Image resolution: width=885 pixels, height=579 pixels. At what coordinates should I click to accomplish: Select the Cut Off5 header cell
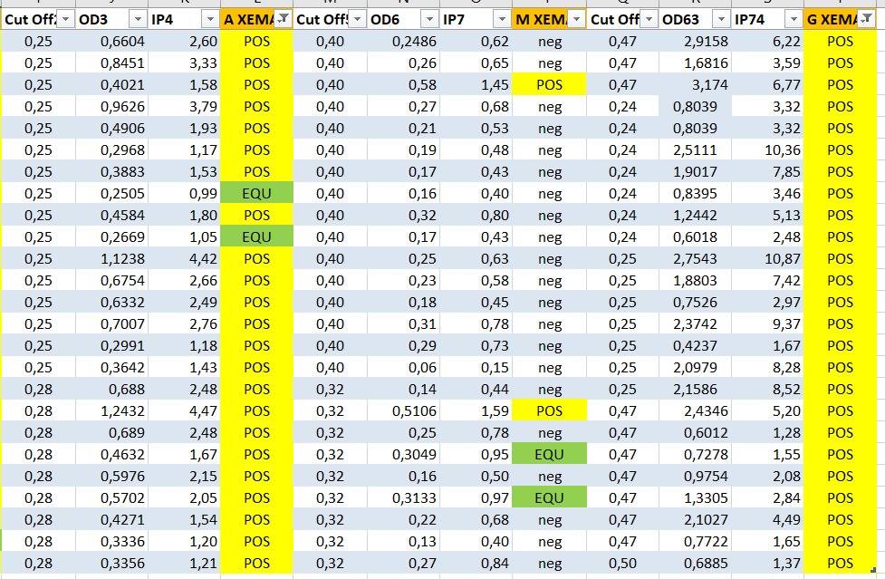click(323, 19)
